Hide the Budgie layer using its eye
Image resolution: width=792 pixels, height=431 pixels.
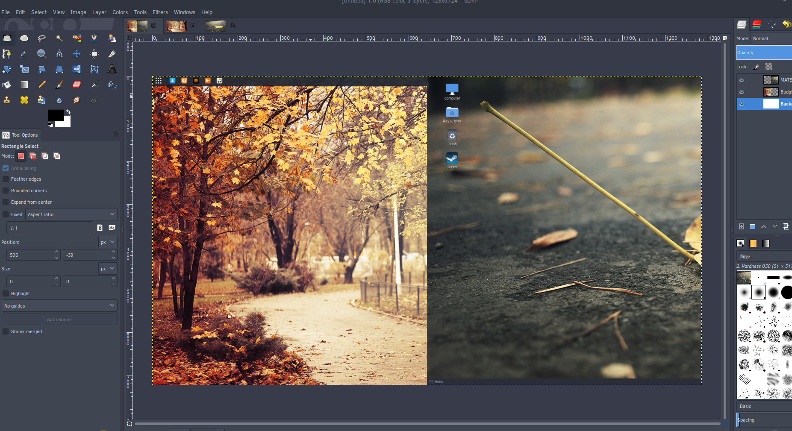[742, 92]
